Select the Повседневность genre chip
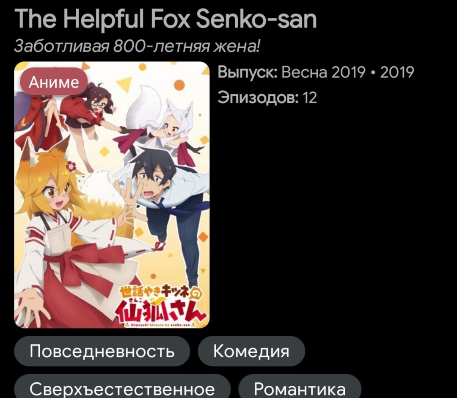Image resolution: width=457 pixels, height=398 pixels. 102,351
